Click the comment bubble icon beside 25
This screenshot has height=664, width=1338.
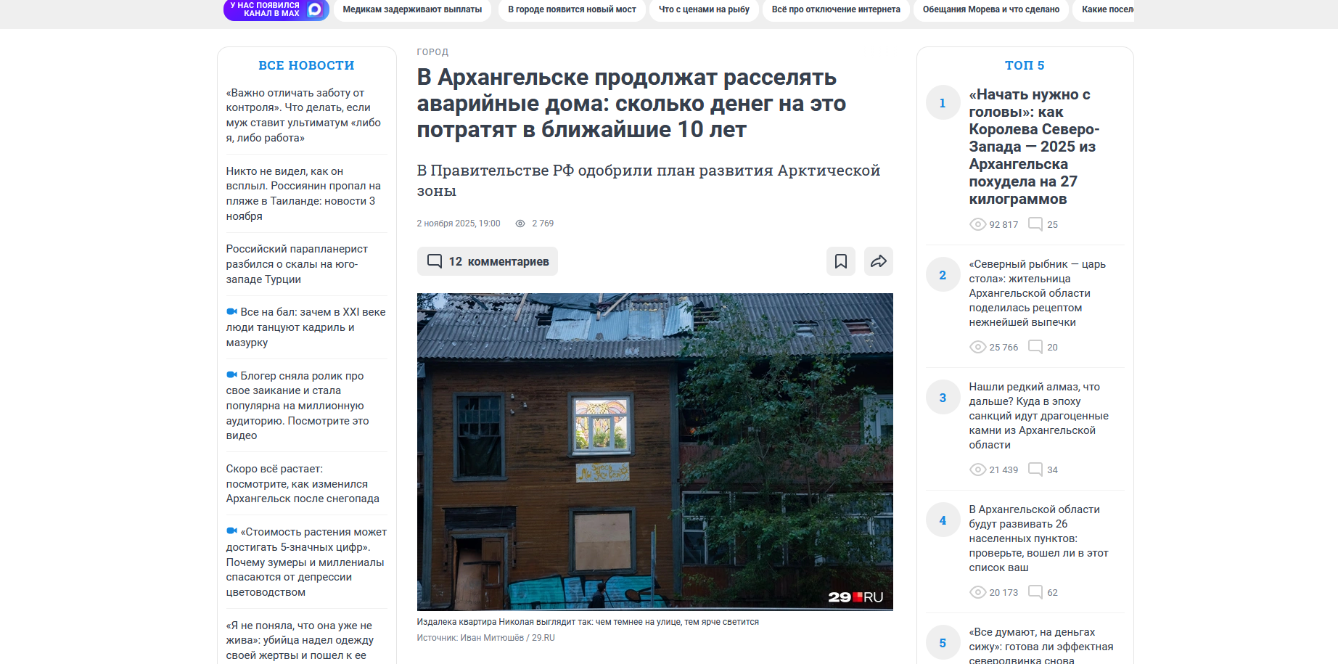point(1035,224)
